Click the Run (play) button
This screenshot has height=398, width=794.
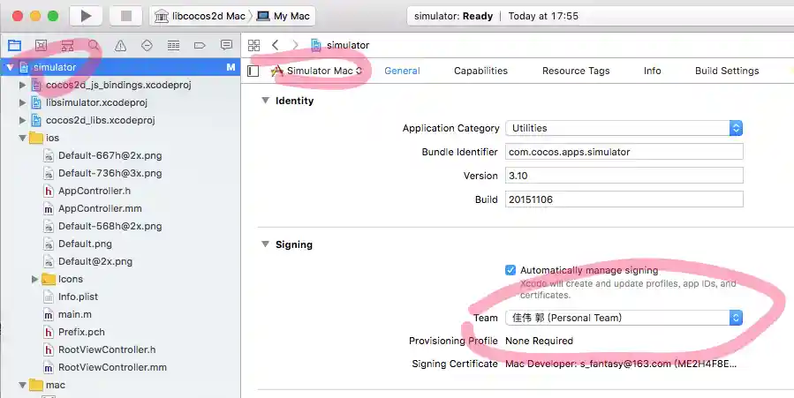[86, 16]
